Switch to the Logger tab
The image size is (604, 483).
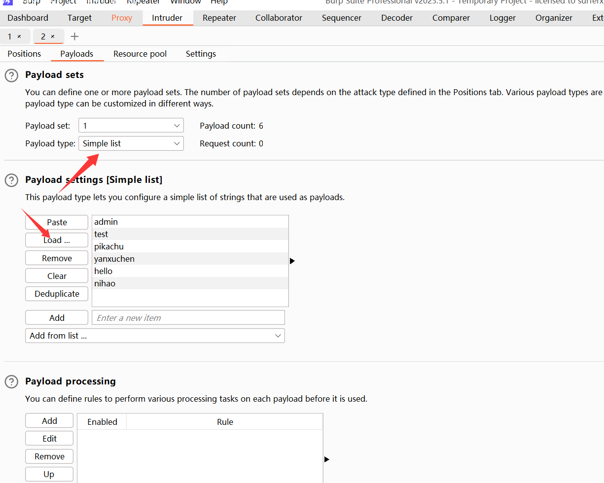pyautogui.click(x=503, y=18)
